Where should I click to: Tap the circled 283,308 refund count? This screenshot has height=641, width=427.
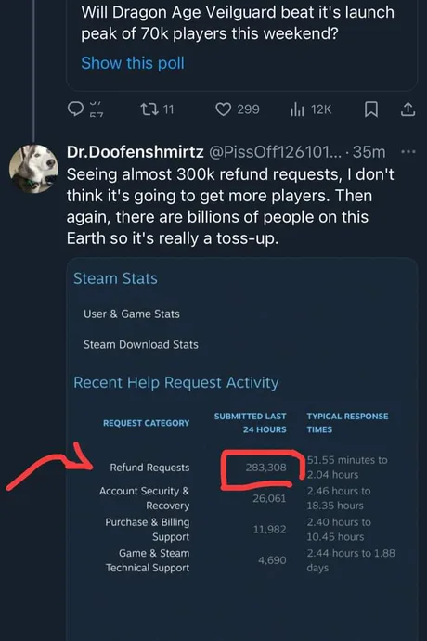[265, 468]
